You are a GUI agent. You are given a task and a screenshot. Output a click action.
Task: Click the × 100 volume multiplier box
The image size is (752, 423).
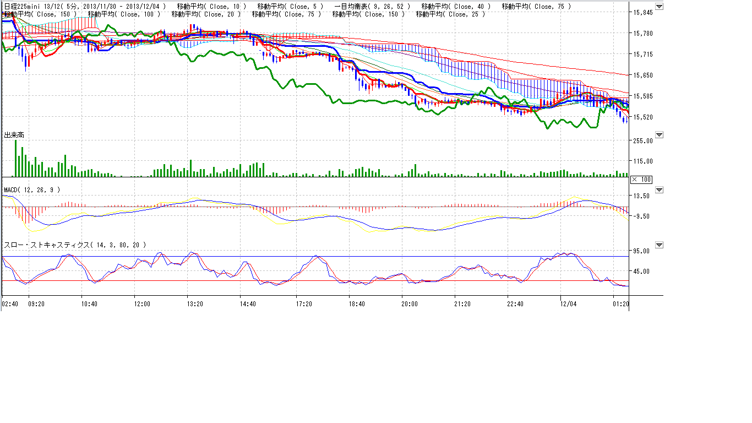pyautogui.click(x=641, y=180)
